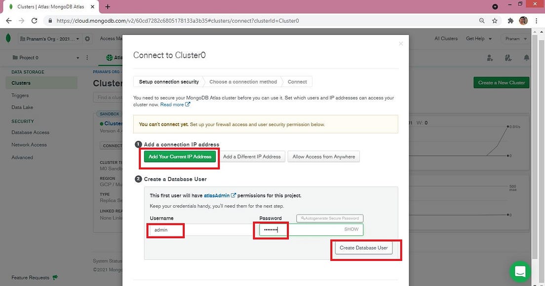
Task: Click the Feature Requests icon in sidebar
Action: (x=55, y=277)
